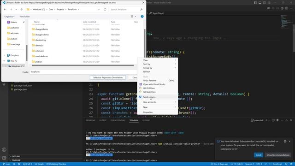The width and height of the screenshot is (295, 166).
Task: Click Select as Repository Destination button
Action: click(x=108, y=77)
